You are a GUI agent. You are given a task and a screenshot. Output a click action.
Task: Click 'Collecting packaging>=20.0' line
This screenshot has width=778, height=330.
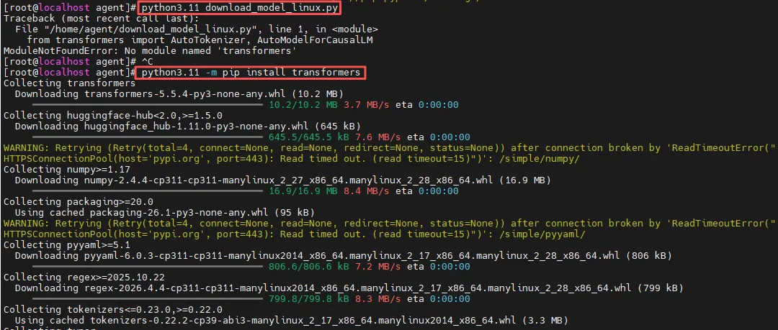78,201
